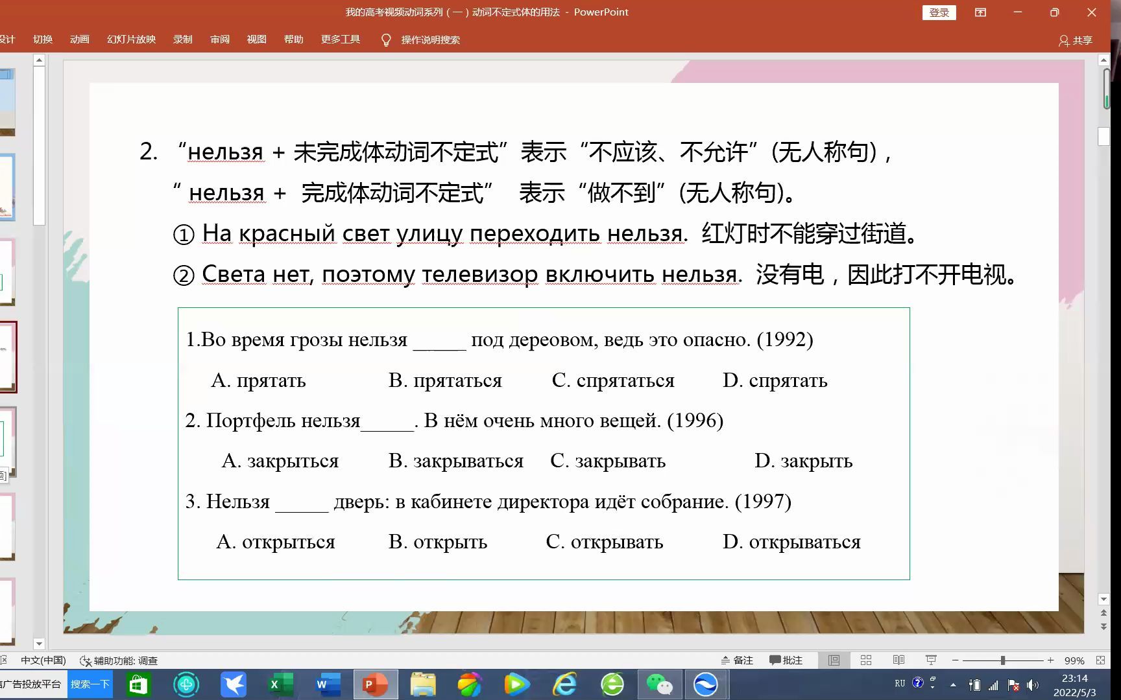The width and height of the screenshot is (1121, 700).
Task: Click the 共享 share button
Action: click(x=1076, y=40)
